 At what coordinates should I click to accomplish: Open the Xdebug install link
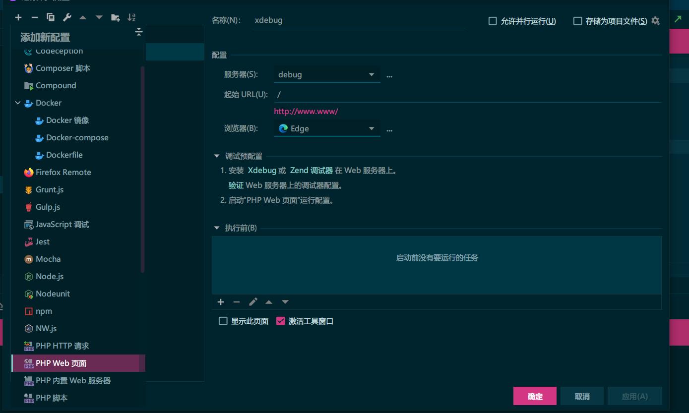pyautogui.click(x=262, y=171)
